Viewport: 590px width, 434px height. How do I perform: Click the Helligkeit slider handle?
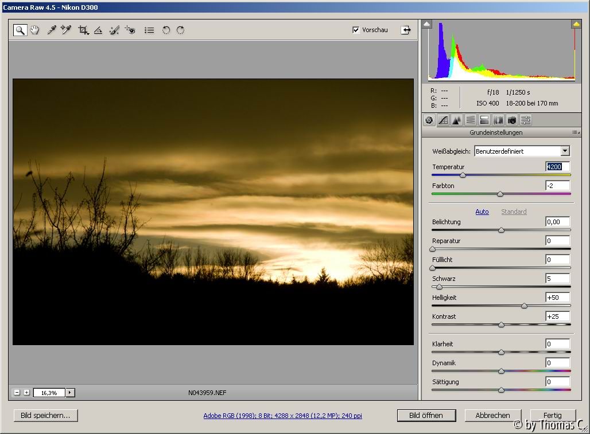point(524,306)
